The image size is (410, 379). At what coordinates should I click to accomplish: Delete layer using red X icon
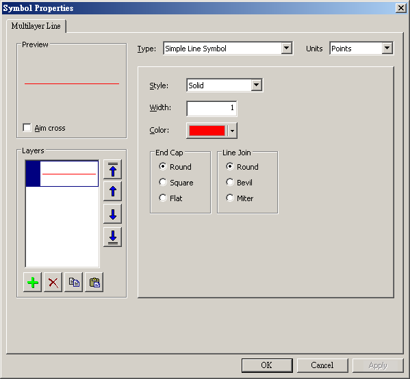click(53, 283)
